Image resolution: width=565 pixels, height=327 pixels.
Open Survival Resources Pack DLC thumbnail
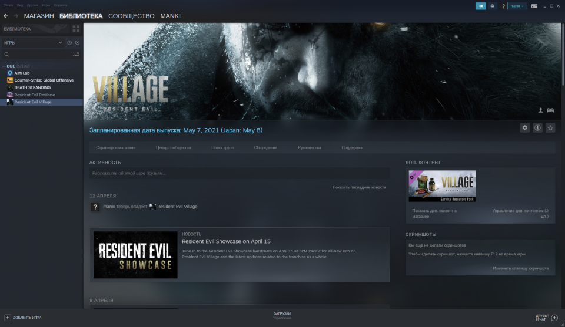[x=442, y=186]
